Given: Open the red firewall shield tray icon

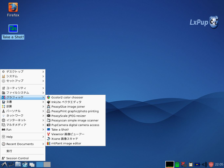Looking at the screenshot, I should (211, 164).
